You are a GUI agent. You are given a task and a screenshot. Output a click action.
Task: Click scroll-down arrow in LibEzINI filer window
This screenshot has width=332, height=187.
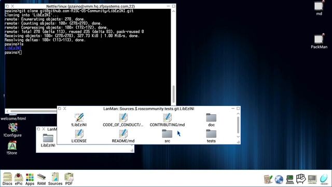point(238,137)
